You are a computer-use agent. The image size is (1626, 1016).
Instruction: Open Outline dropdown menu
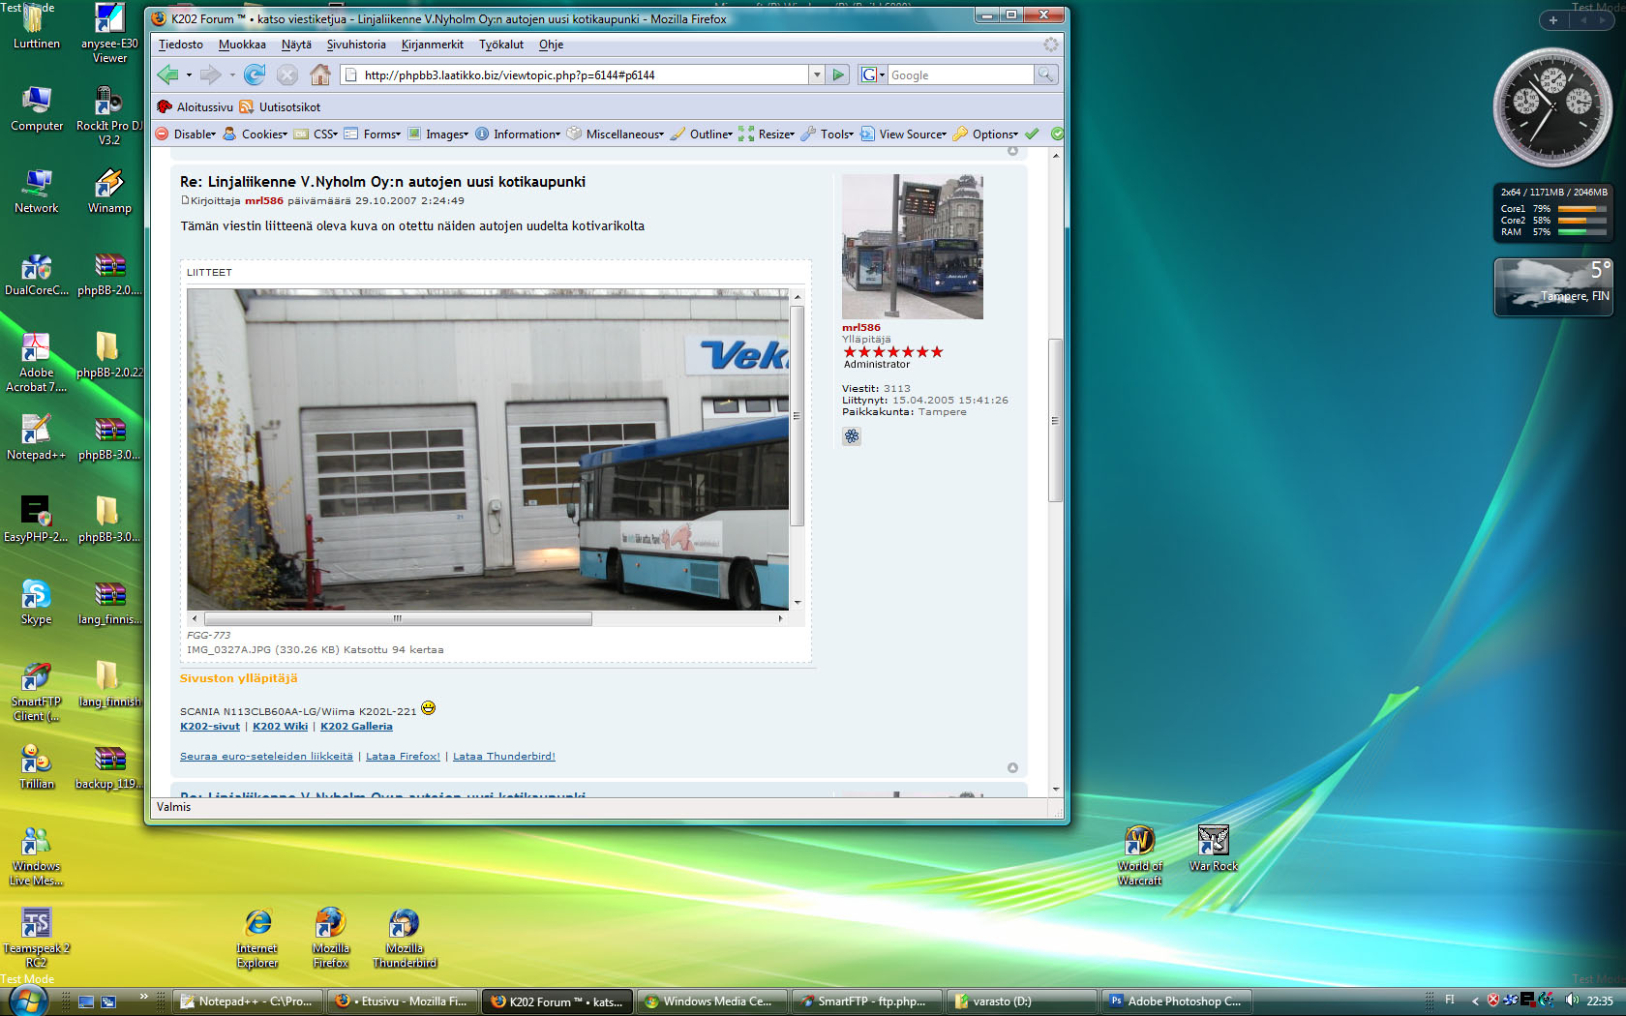[702, 134]
